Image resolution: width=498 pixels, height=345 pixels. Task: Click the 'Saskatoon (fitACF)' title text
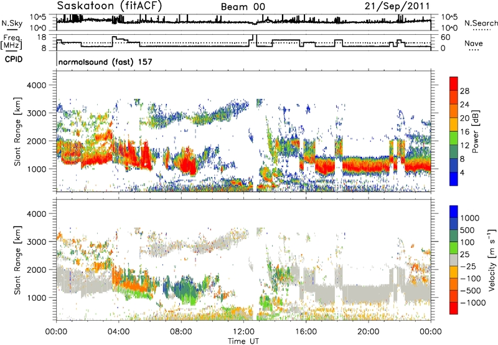pos(110,6)
